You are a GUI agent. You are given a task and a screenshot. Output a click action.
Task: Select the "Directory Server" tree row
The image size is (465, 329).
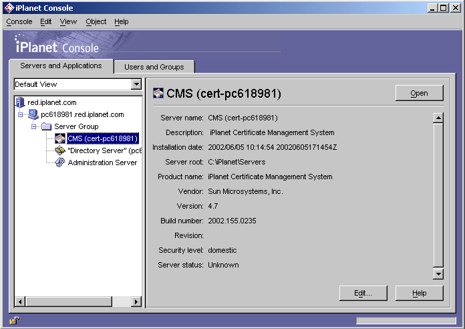point(104,150)
